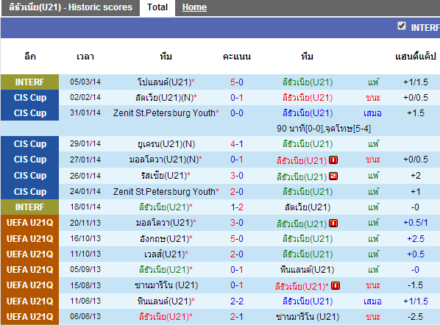Click the 2 red cards icon on 26/01/14 row

pos(333,176)
